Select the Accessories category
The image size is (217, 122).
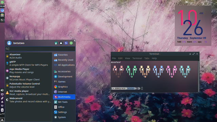tap(64, 72)
